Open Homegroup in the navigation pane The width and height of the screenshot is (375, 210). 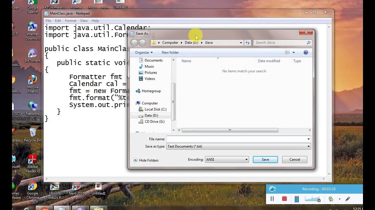click(x=151, y=91)
